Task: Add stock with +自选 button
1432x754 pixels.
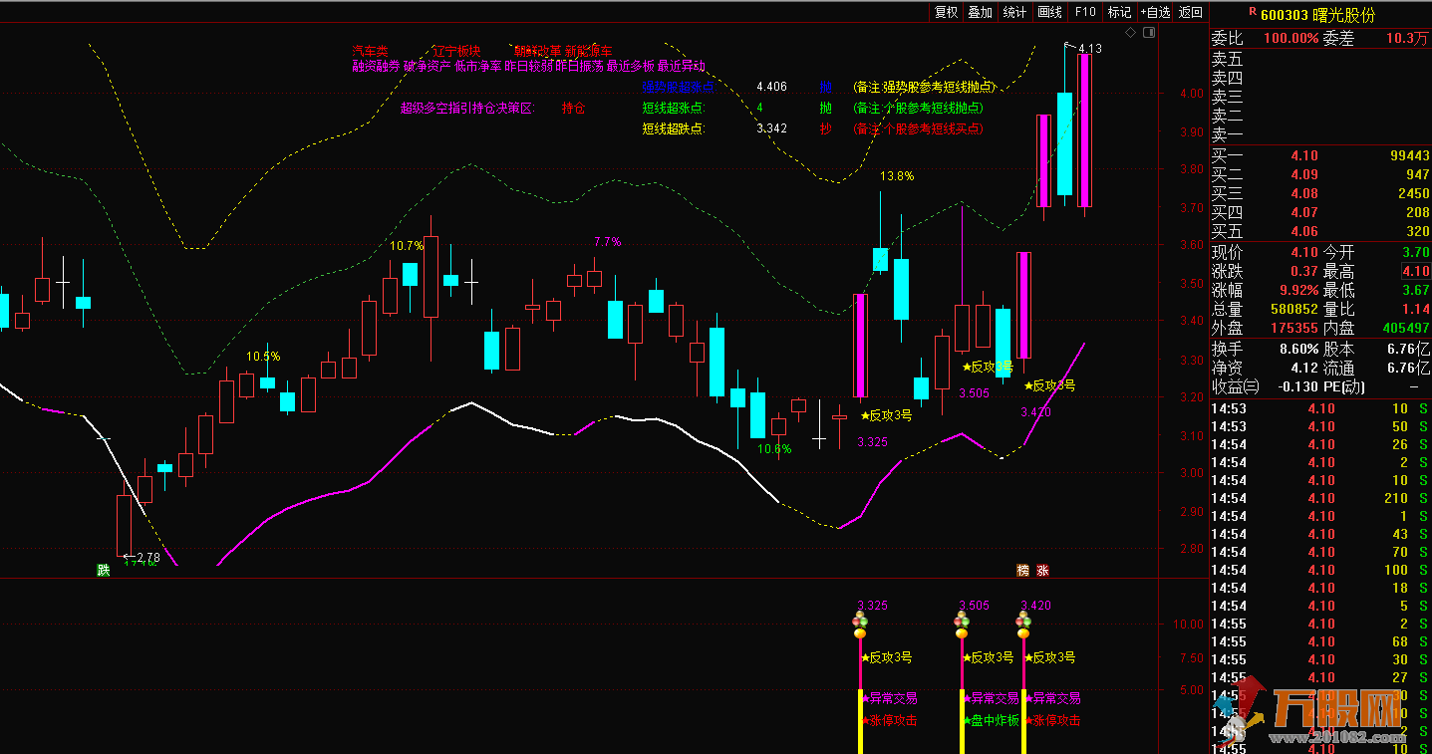Action: click(x=1154, y=12)
